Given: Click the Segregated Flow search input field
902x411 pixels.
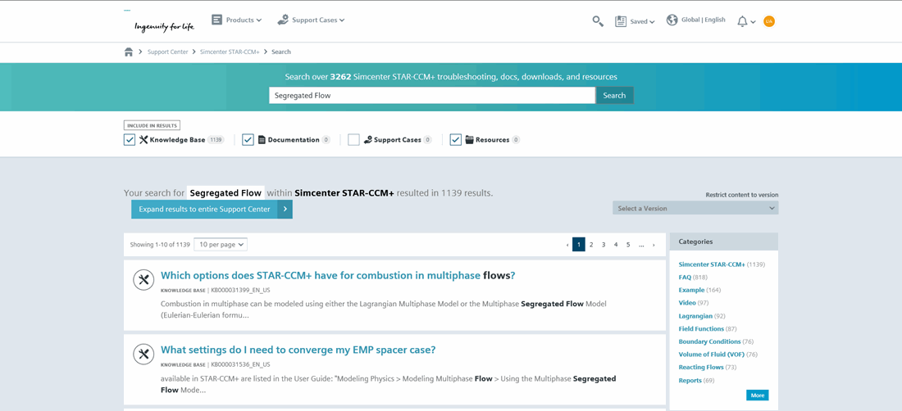Looking at the screenshot, I should [432, 95].
